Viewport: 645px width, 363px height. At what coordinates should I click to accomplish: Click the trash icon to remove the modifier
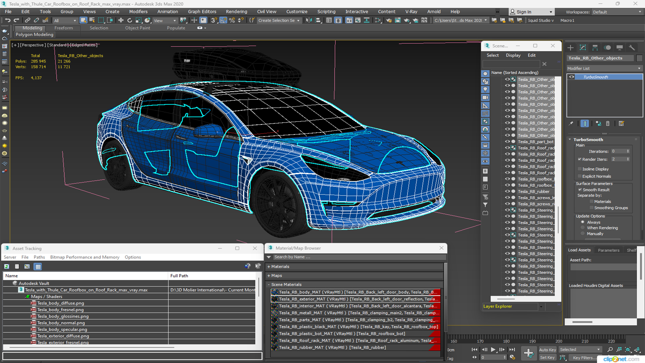pyautogui.click(x=608, y=124)
